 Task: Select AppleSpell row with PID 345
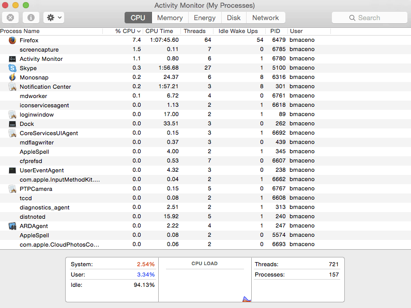point(206,152)
